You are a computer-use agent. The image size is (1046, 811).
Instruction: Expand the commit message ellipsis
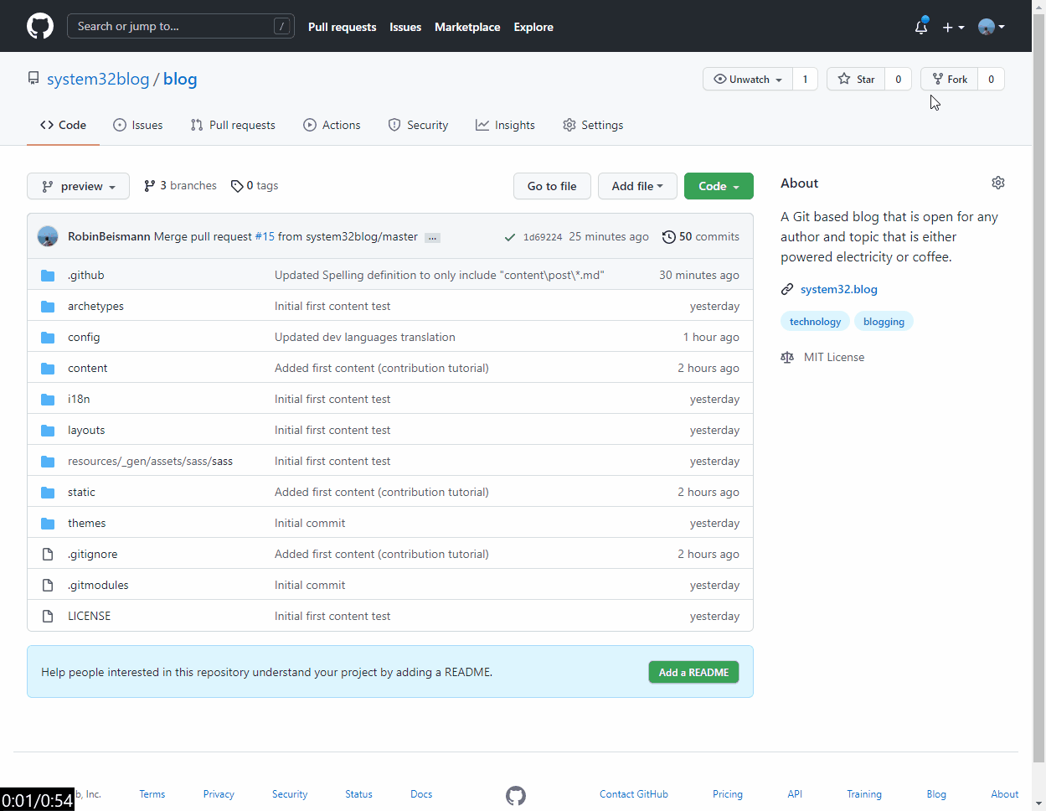point(432,238)
